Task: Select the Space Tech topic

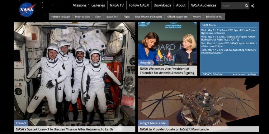Action: pyautogui.click(x=112, y=17)
